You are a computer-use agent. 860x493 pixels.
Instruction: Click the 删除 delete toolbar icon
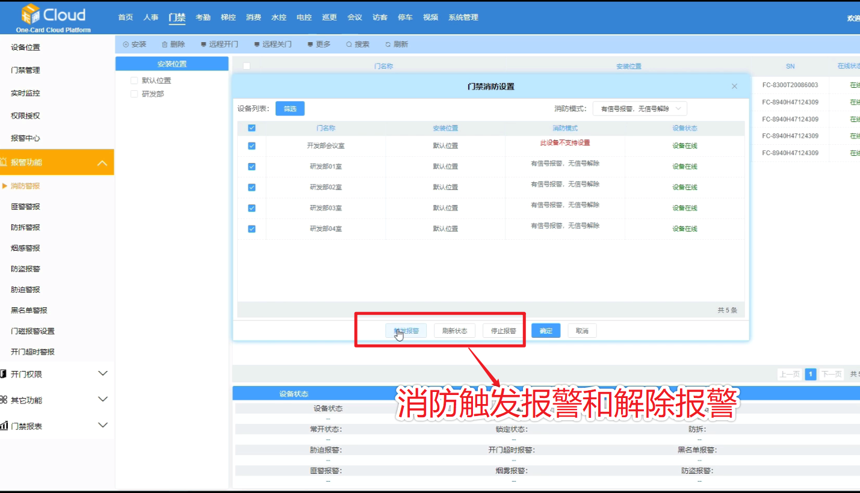point(164,44)
